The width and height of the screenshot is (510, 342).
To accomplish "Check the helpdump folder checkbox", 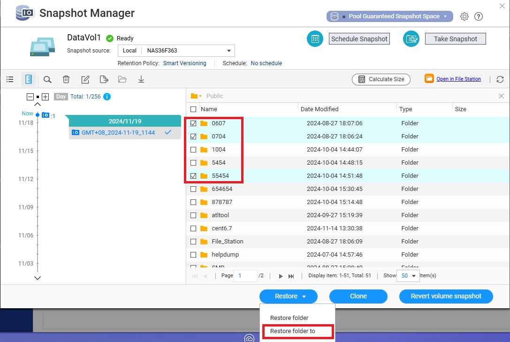I will [x=193, y=255].
